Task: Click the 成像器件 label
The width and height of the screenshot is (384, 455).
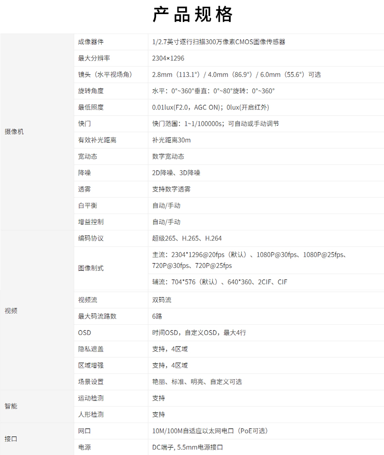Action: click(90, 42)
